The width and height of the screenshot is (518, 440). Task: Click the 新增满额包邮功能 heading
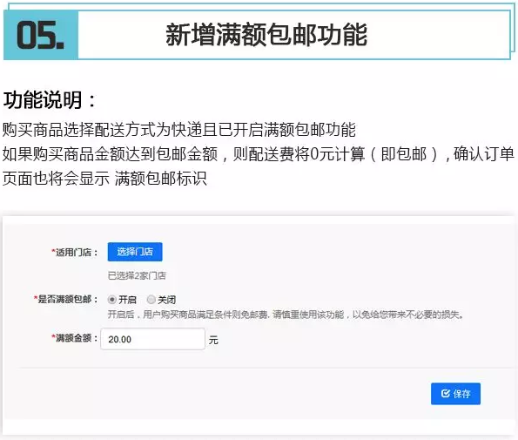click(266, 35)
